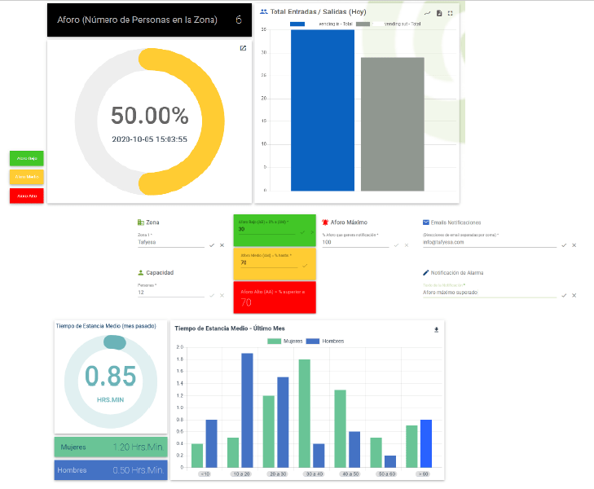The width and height of the screenshot is (594, 489).
Task: Confirm the Zona name with its checkmark
Action: tap(212, 244)
